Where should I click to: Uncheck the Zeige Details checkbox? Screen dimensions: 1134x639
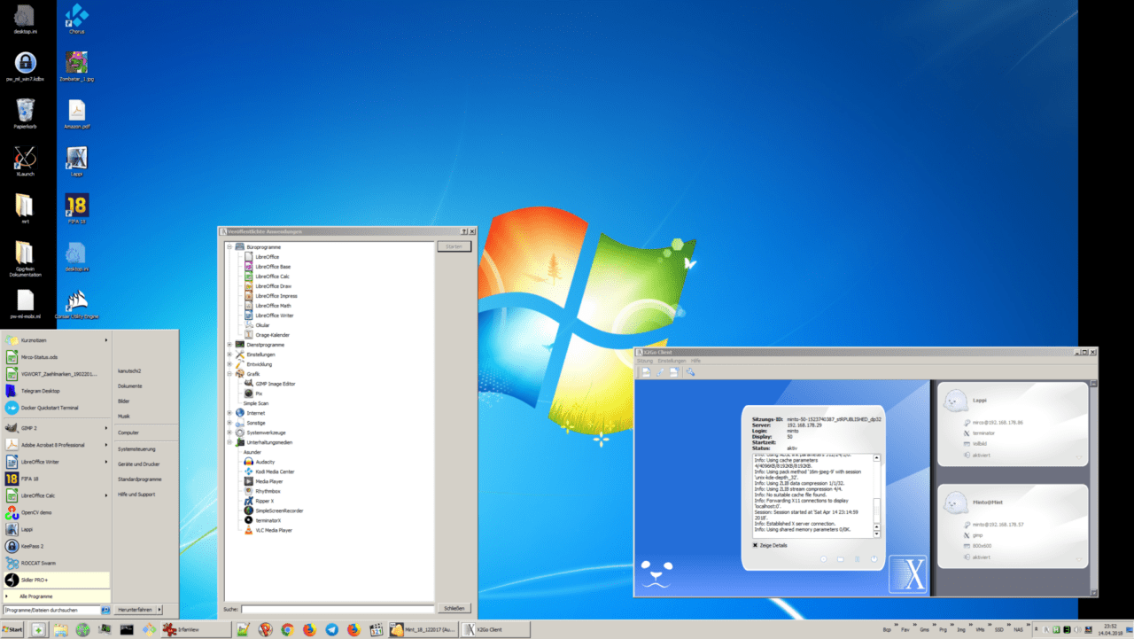tap(755, 545)
